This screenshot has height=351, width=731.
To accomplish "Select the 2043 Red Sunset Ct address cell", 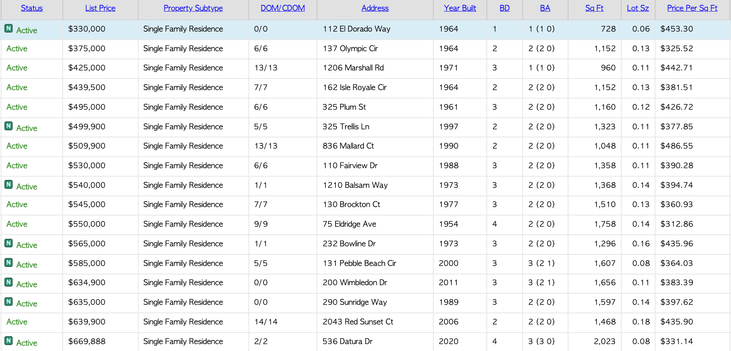I will coord(358,322).
